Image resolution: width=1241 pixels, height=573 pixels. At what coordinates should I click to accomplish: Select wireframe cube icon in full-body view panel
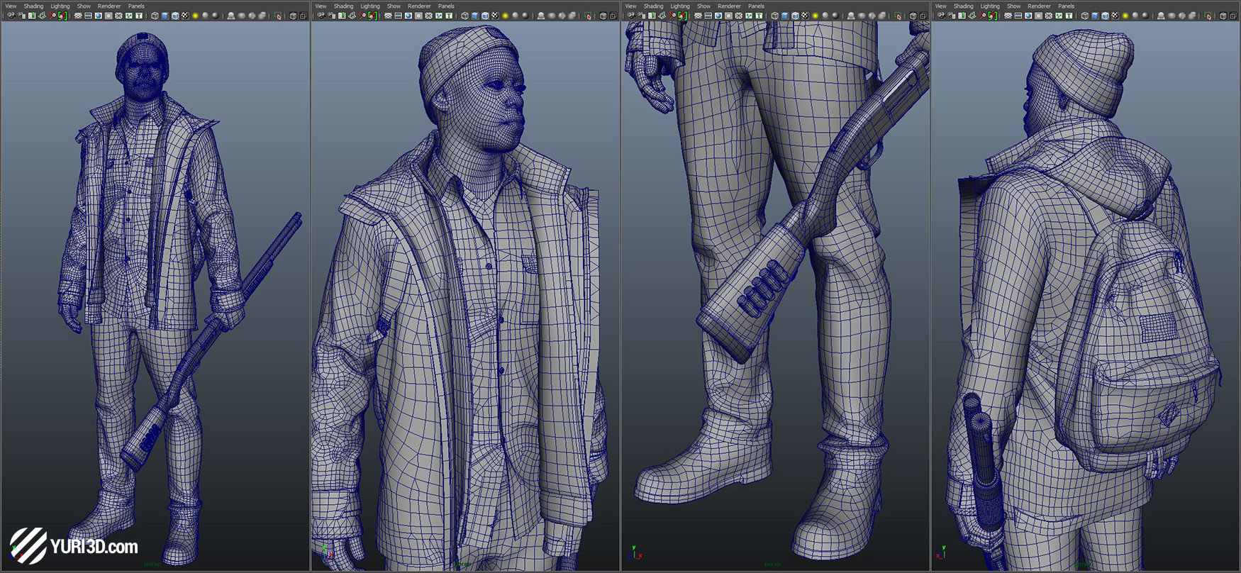click(x=155, y=16)
